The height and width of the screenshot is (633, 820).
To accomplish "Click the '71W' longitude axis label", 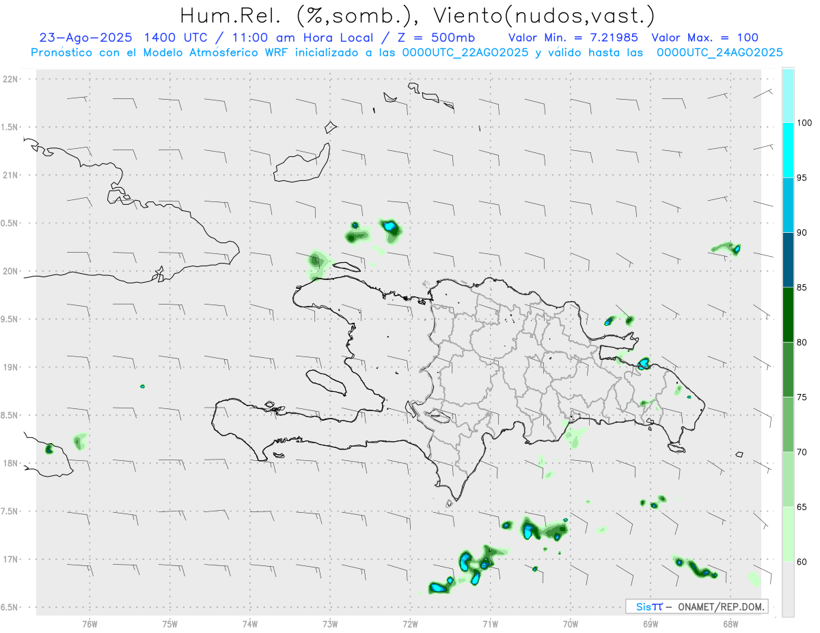I will pos(491,623).
